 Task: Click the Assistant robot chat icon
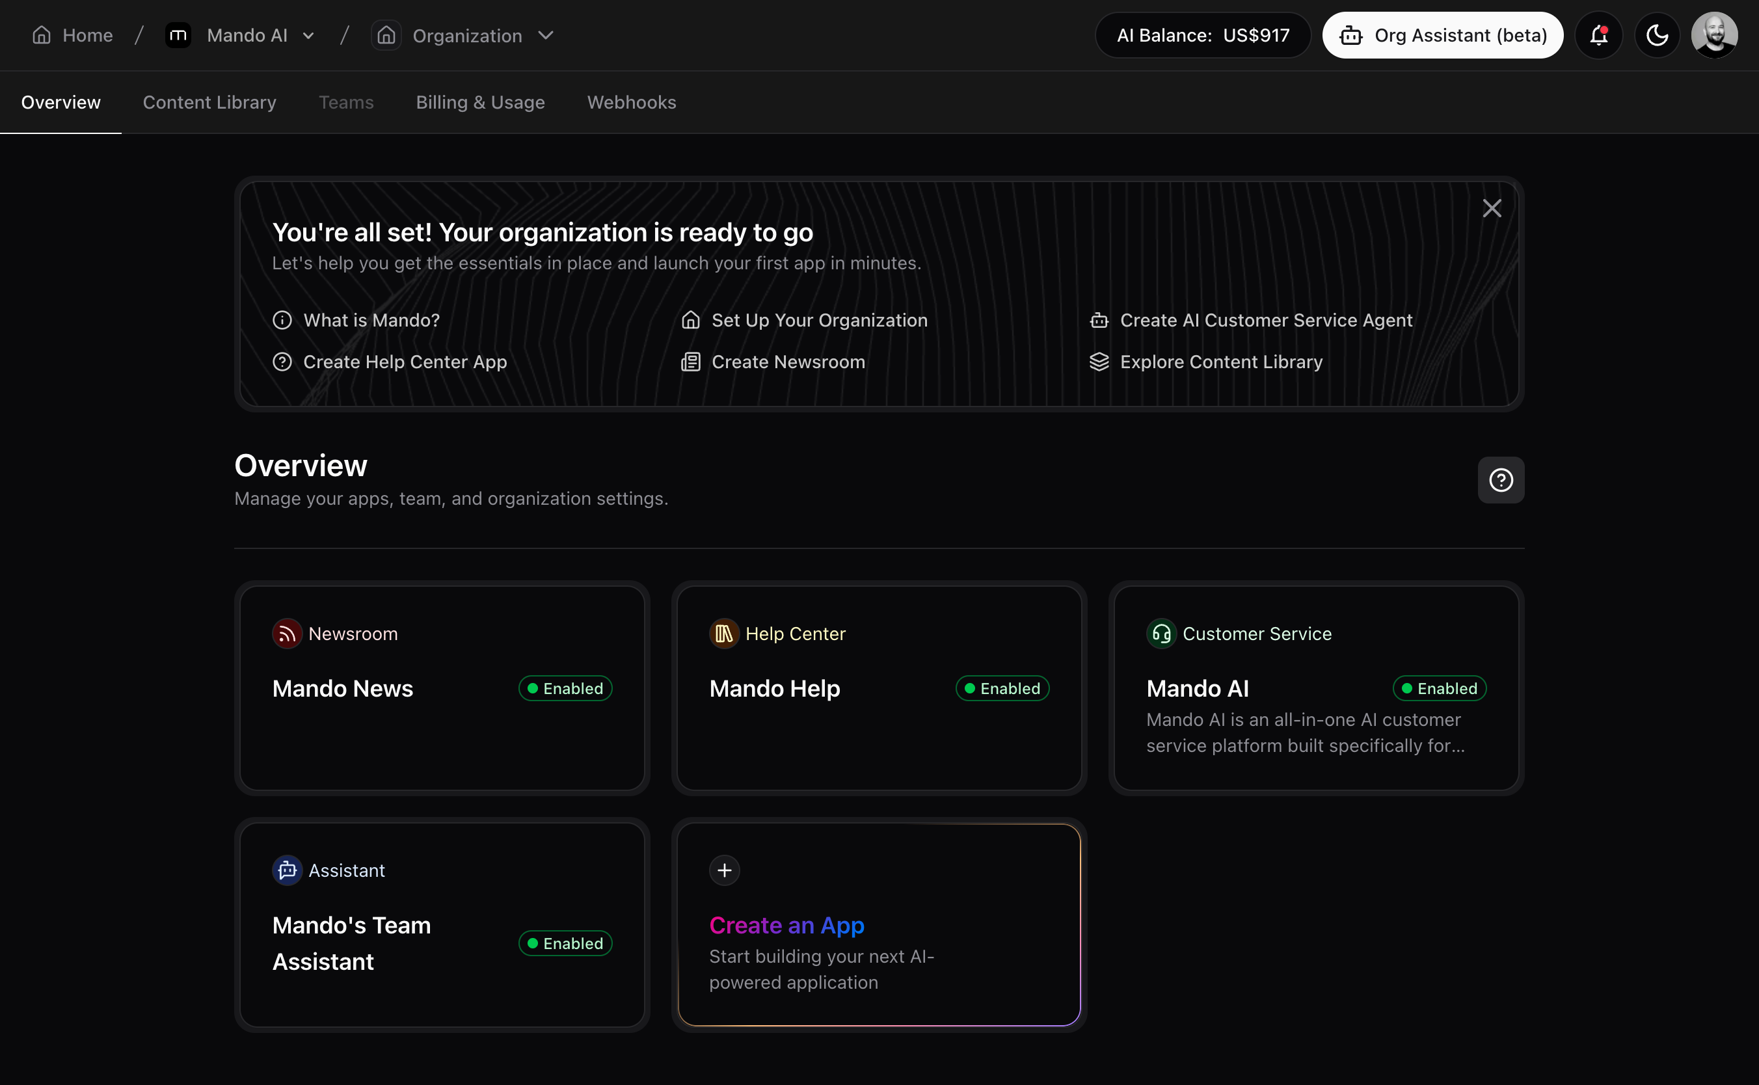[287, 870]
